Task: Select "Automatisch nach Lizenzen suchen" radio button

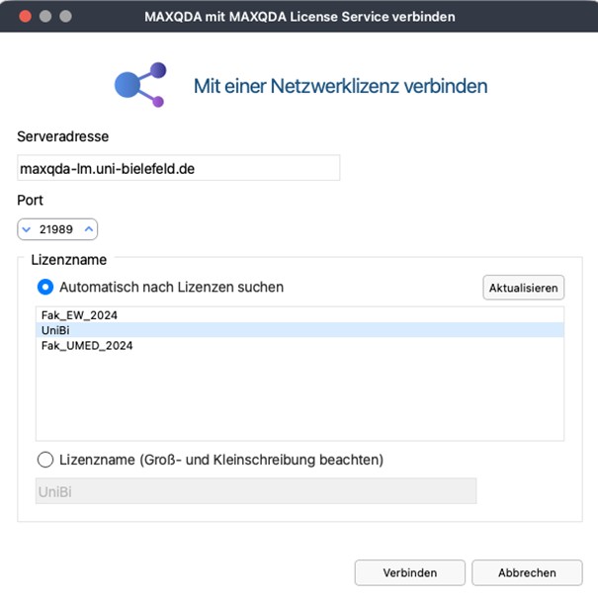Action: click(x=45, y=288)
